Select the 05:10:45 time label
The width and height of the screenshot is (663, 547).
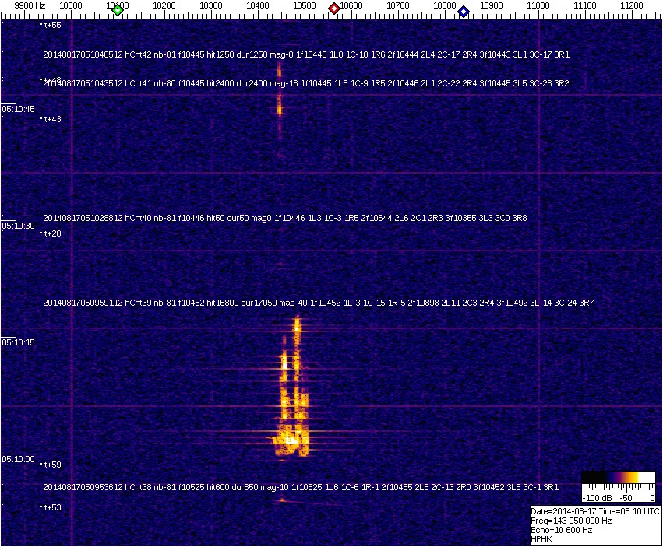[19, 109]
